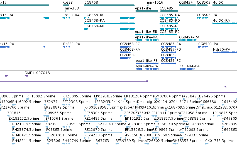Open EST RE12979.5prime
The width and height of the screenshot is (237, 145).
(x=98, y=130)
